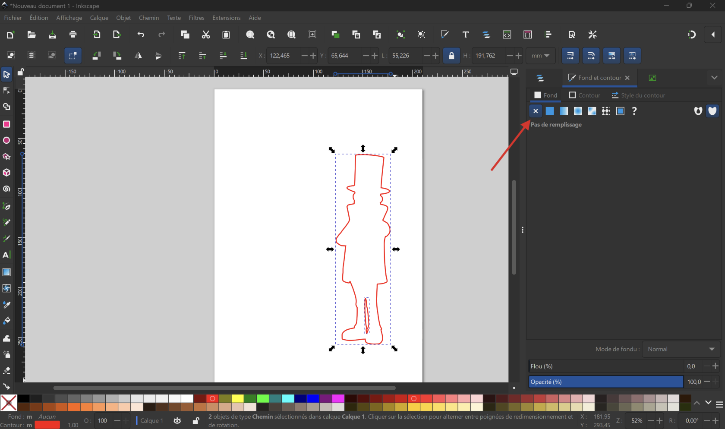Select the Star and polygon tool

6,157
